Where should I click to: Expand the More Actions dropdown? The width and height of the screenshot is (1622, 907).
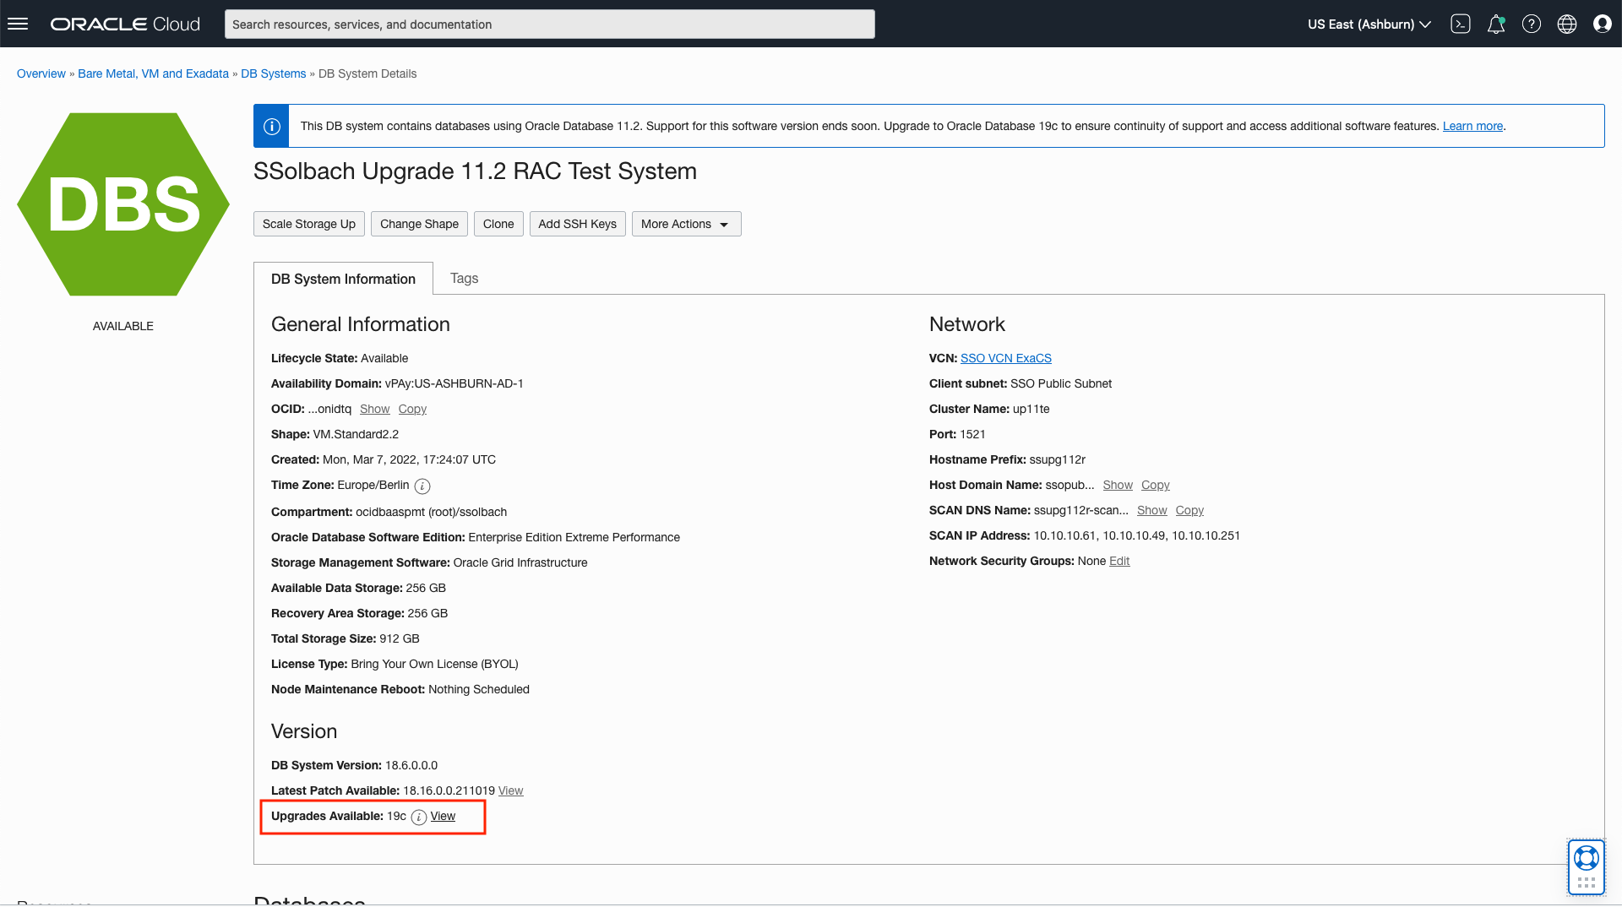click(x=686, y=224)
